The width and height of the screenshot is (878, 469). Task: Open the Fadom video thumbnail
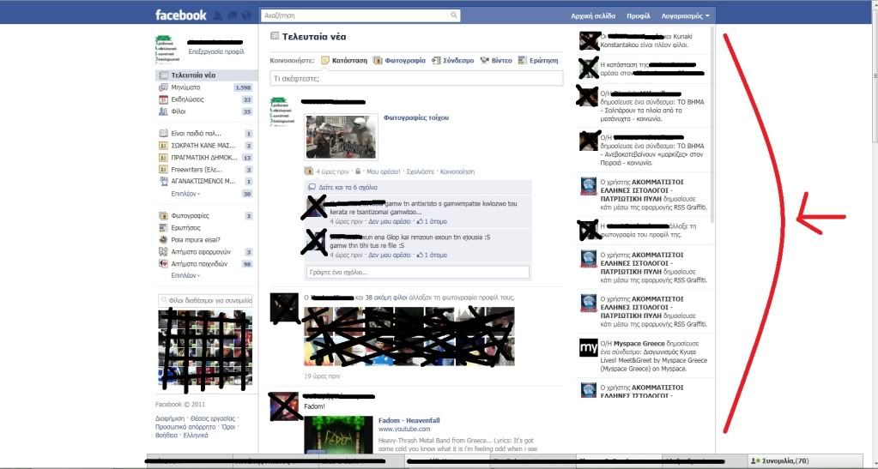tap(338, 435)
